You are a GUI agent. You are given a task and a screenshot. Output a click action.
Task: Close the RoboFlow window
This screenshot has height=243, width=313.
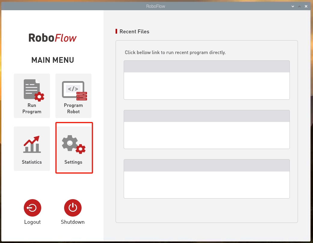click(306, 6)
